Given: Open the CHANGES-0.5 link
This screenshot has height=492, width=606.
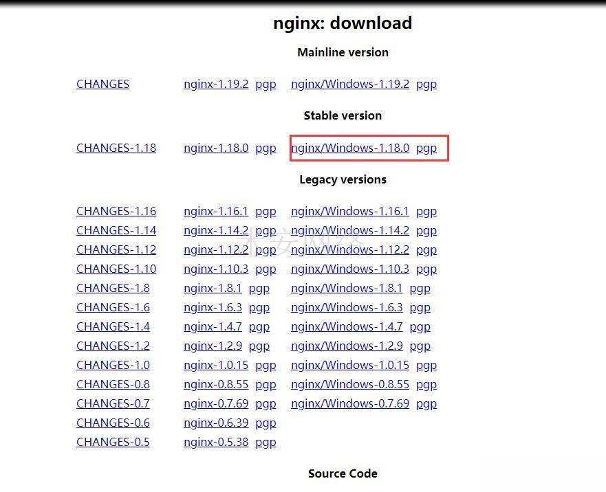Looking at the screenshot, I should tap(113, 443).
